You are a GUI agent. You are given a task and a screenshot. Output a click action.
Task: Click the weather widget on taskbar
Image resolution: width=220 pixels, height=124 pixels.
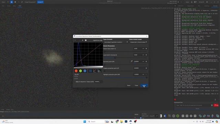pos(8,122)
